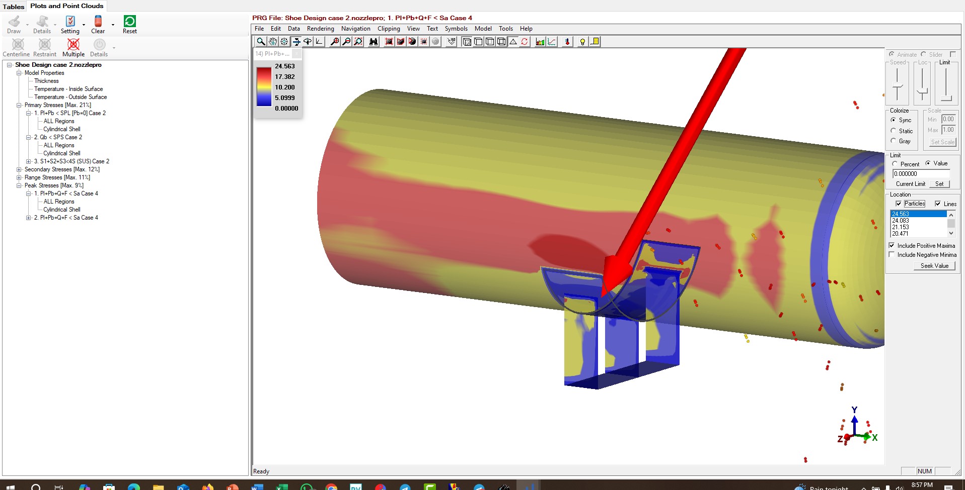The width and height of the screenshot is (965, 490).
Task: Select the pan hand tool
Action: pos(272,42)
